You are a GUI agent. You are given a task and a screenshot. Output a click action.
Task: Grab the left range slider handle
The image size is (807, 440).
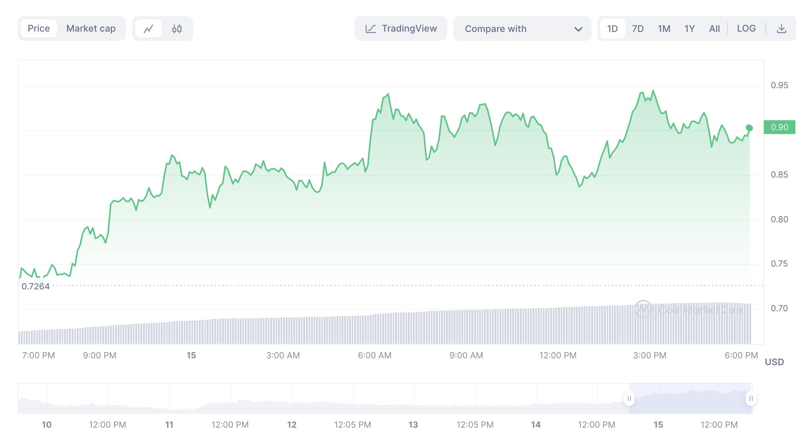click(629, 398)
